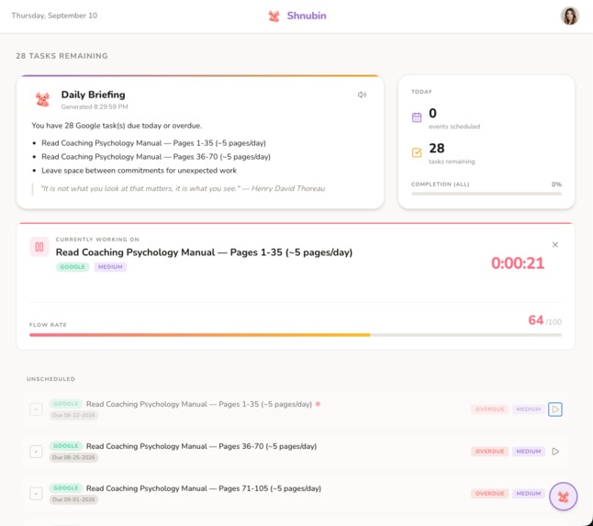This screenshot has width=593, height=526.
Task: Start timer for Pages 36-70 task
Action: click(x=554, y=452)
